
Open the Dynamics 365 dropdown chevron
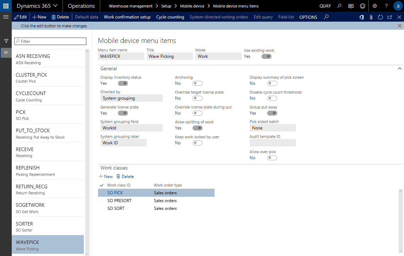55,6
